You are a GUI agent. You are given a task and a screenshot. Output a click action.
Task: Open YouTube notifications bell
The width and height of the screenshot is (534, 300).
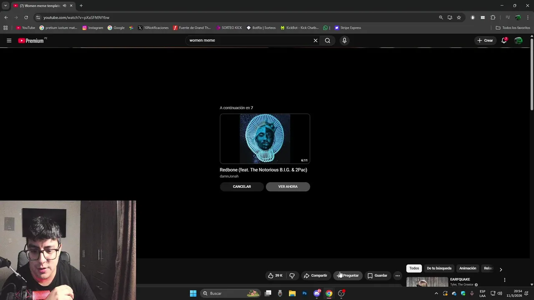pyautogui.click(x=504, y=40)
